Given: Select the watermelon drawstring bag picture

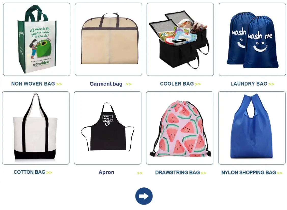Looking at the screenshot, I should pyautogui.click(x=180, y=128).
